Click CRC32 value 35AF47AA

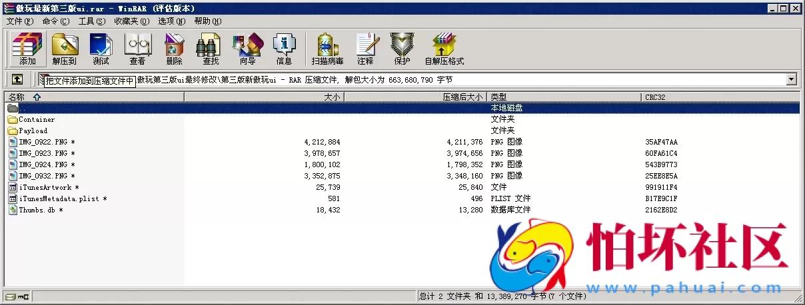click(661, 142)
